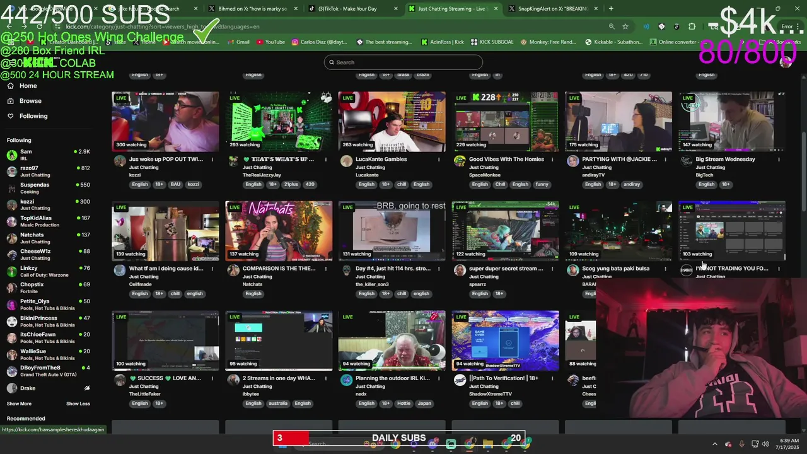Image resolution: width=807 pixels, height=454 pixels.
Task: Click 'Hottie' tag under nedx stream
Action: coord(403,403)
